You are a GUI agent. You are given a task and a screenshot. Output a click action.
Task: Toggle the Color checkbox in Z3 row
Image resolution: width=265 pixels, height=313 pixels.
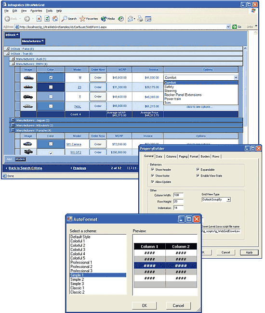click(x=51, y=87)
